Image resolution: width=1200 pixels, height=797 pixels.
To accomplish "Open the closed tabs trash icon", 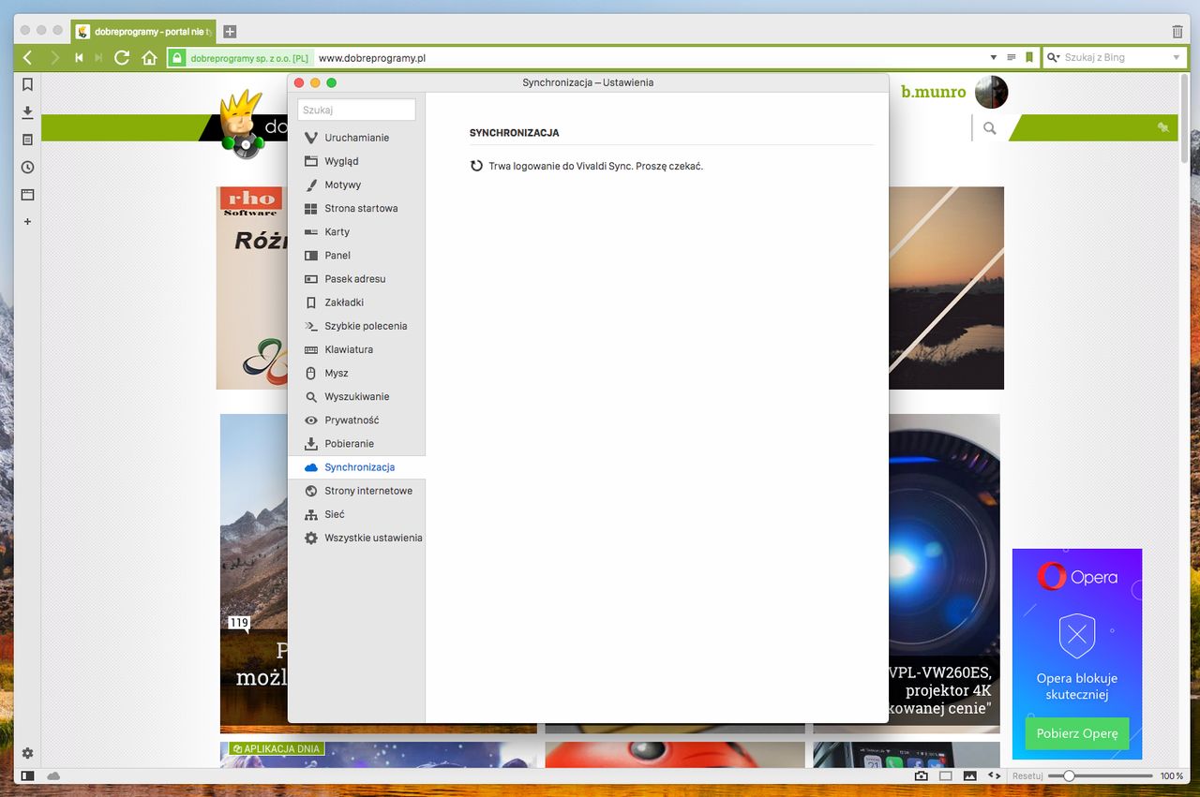I will click(x=1177, y=31).
